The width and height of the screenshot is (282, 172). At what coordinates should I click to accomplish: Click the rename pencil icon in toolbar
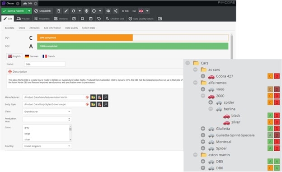click(x=66, y=11)
